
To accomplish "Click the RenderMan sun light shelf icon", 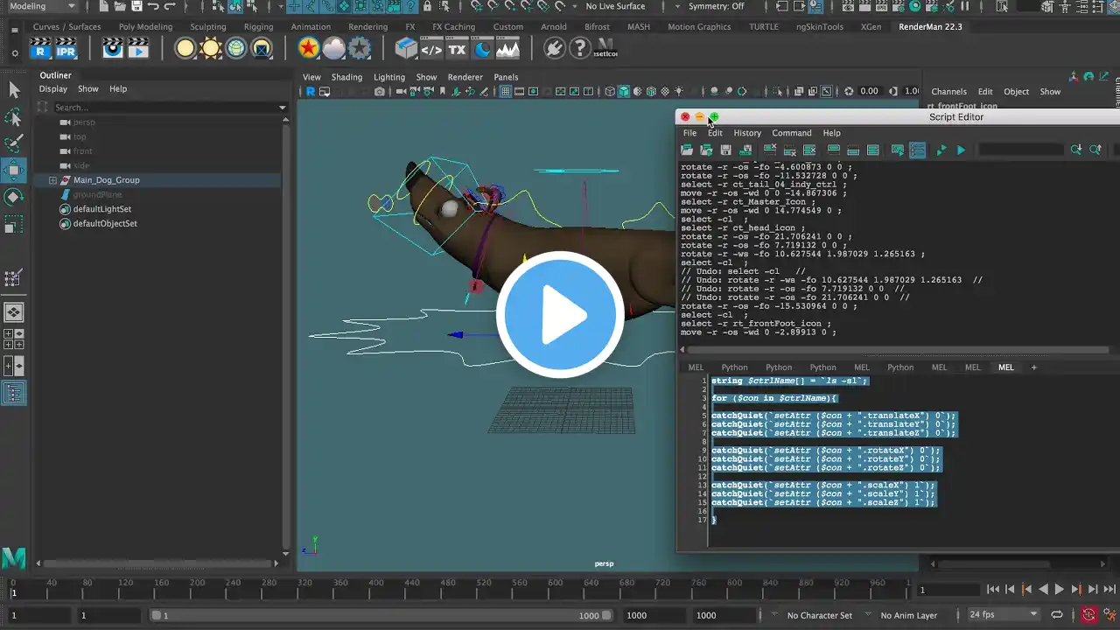I will tap(211, 48).
